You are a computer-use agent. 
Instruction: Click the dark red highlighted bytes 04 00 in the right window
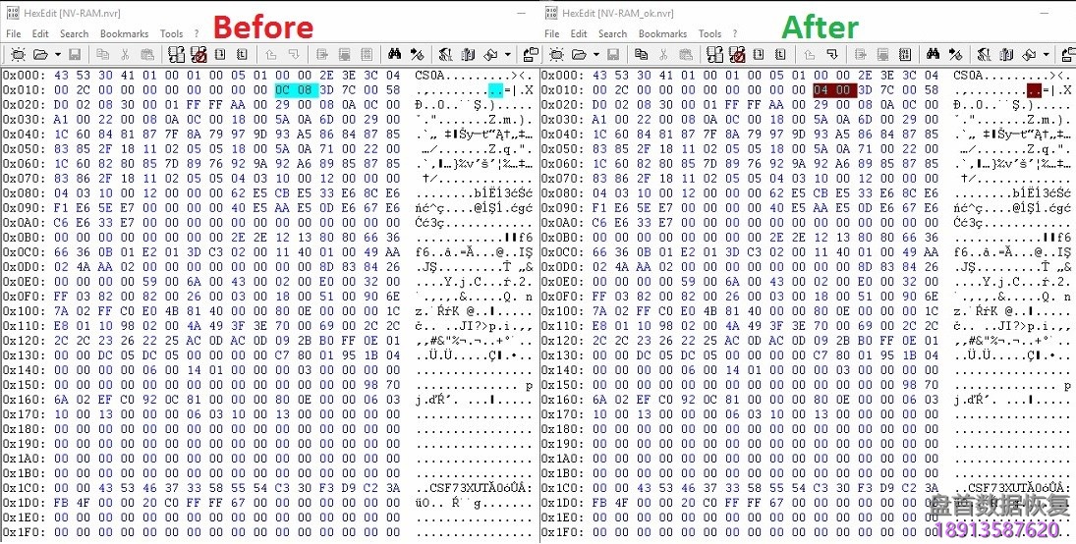coord(831,89)
